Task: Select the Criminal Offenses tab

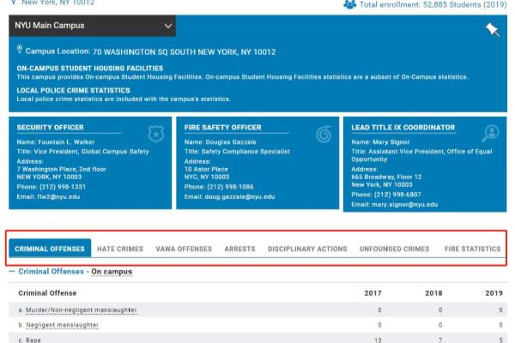Action: tap(50, 249)
